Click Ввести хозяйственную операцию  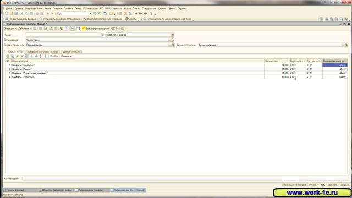(102, 19)
